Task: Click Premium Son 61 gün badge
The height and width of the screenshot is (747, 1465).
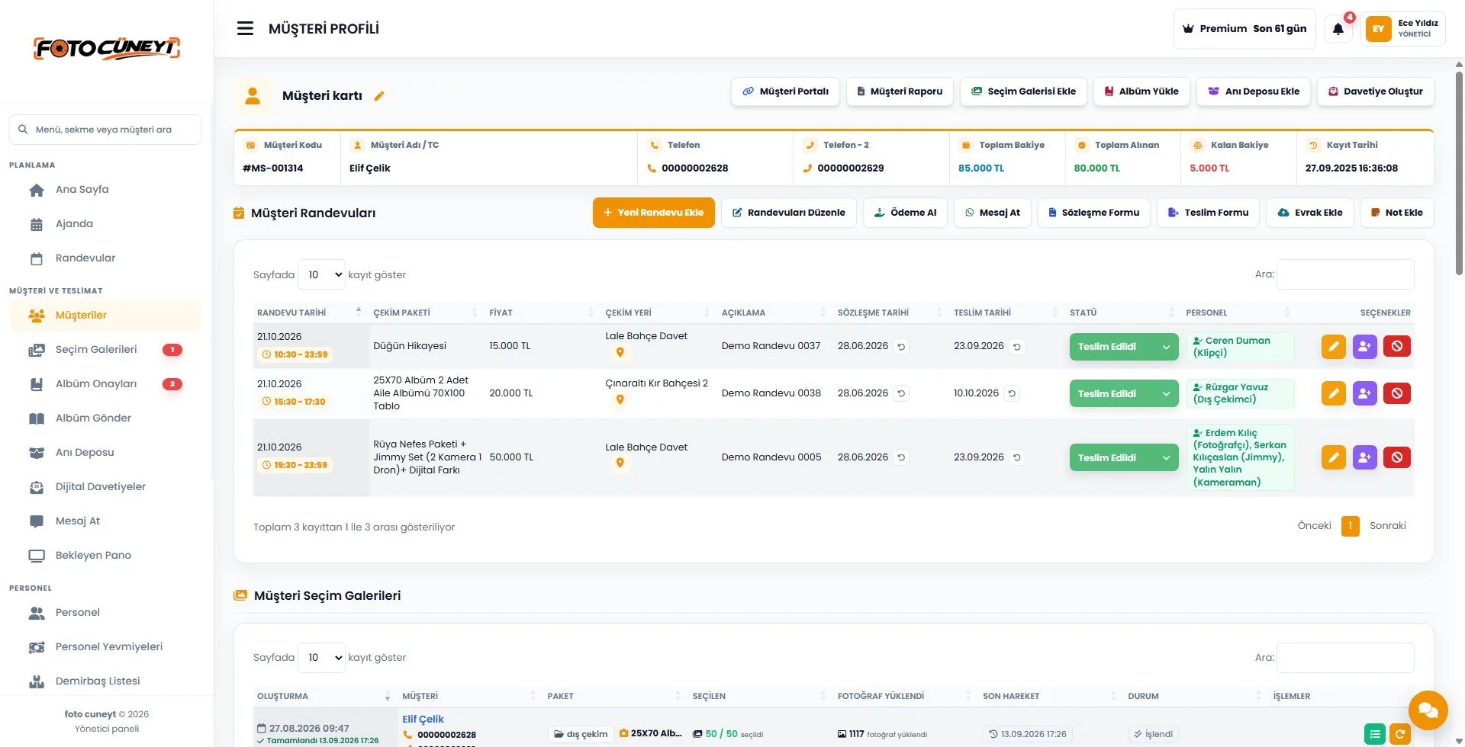Action: pos(1244,29)
